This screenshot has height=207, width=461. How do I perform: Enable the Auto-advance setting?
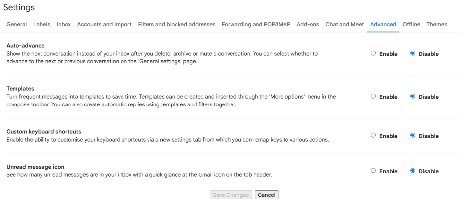click(373, 53)
